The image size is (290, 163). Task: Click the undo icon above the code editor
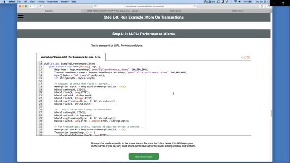pyautogui.click(x=242, y=58)
